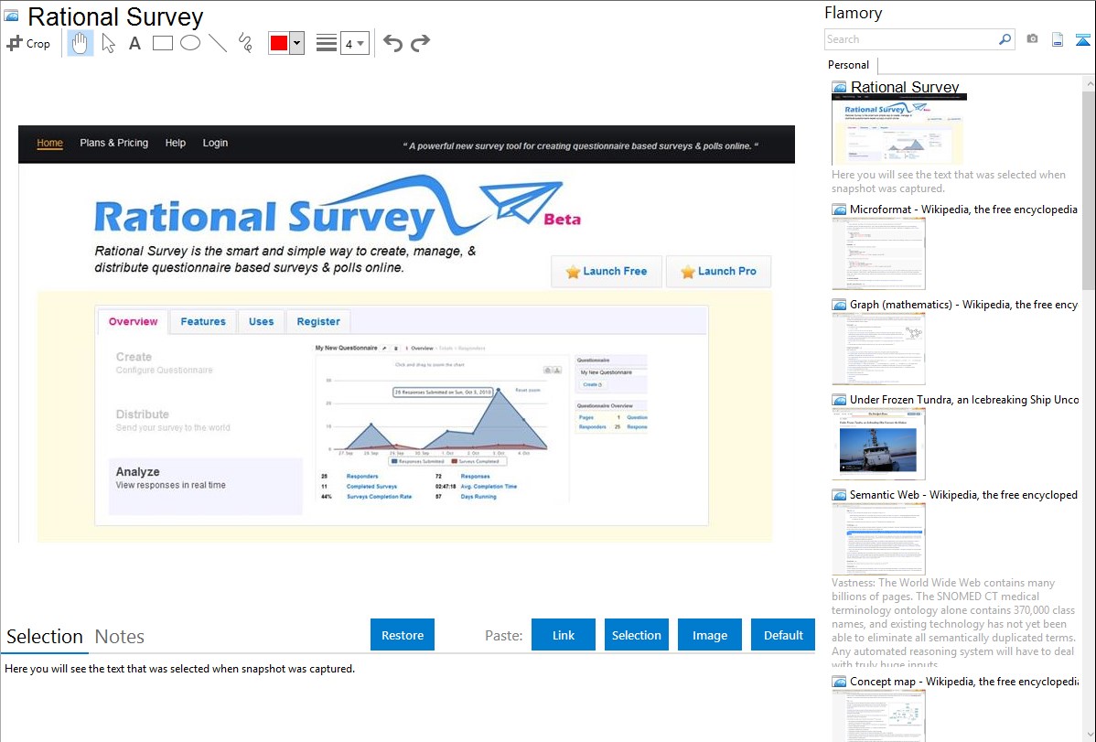
Task: Select the 'Graph (mathematics) - Wikipedia' title
Action: pyautogui.click(x=963, y=305)
